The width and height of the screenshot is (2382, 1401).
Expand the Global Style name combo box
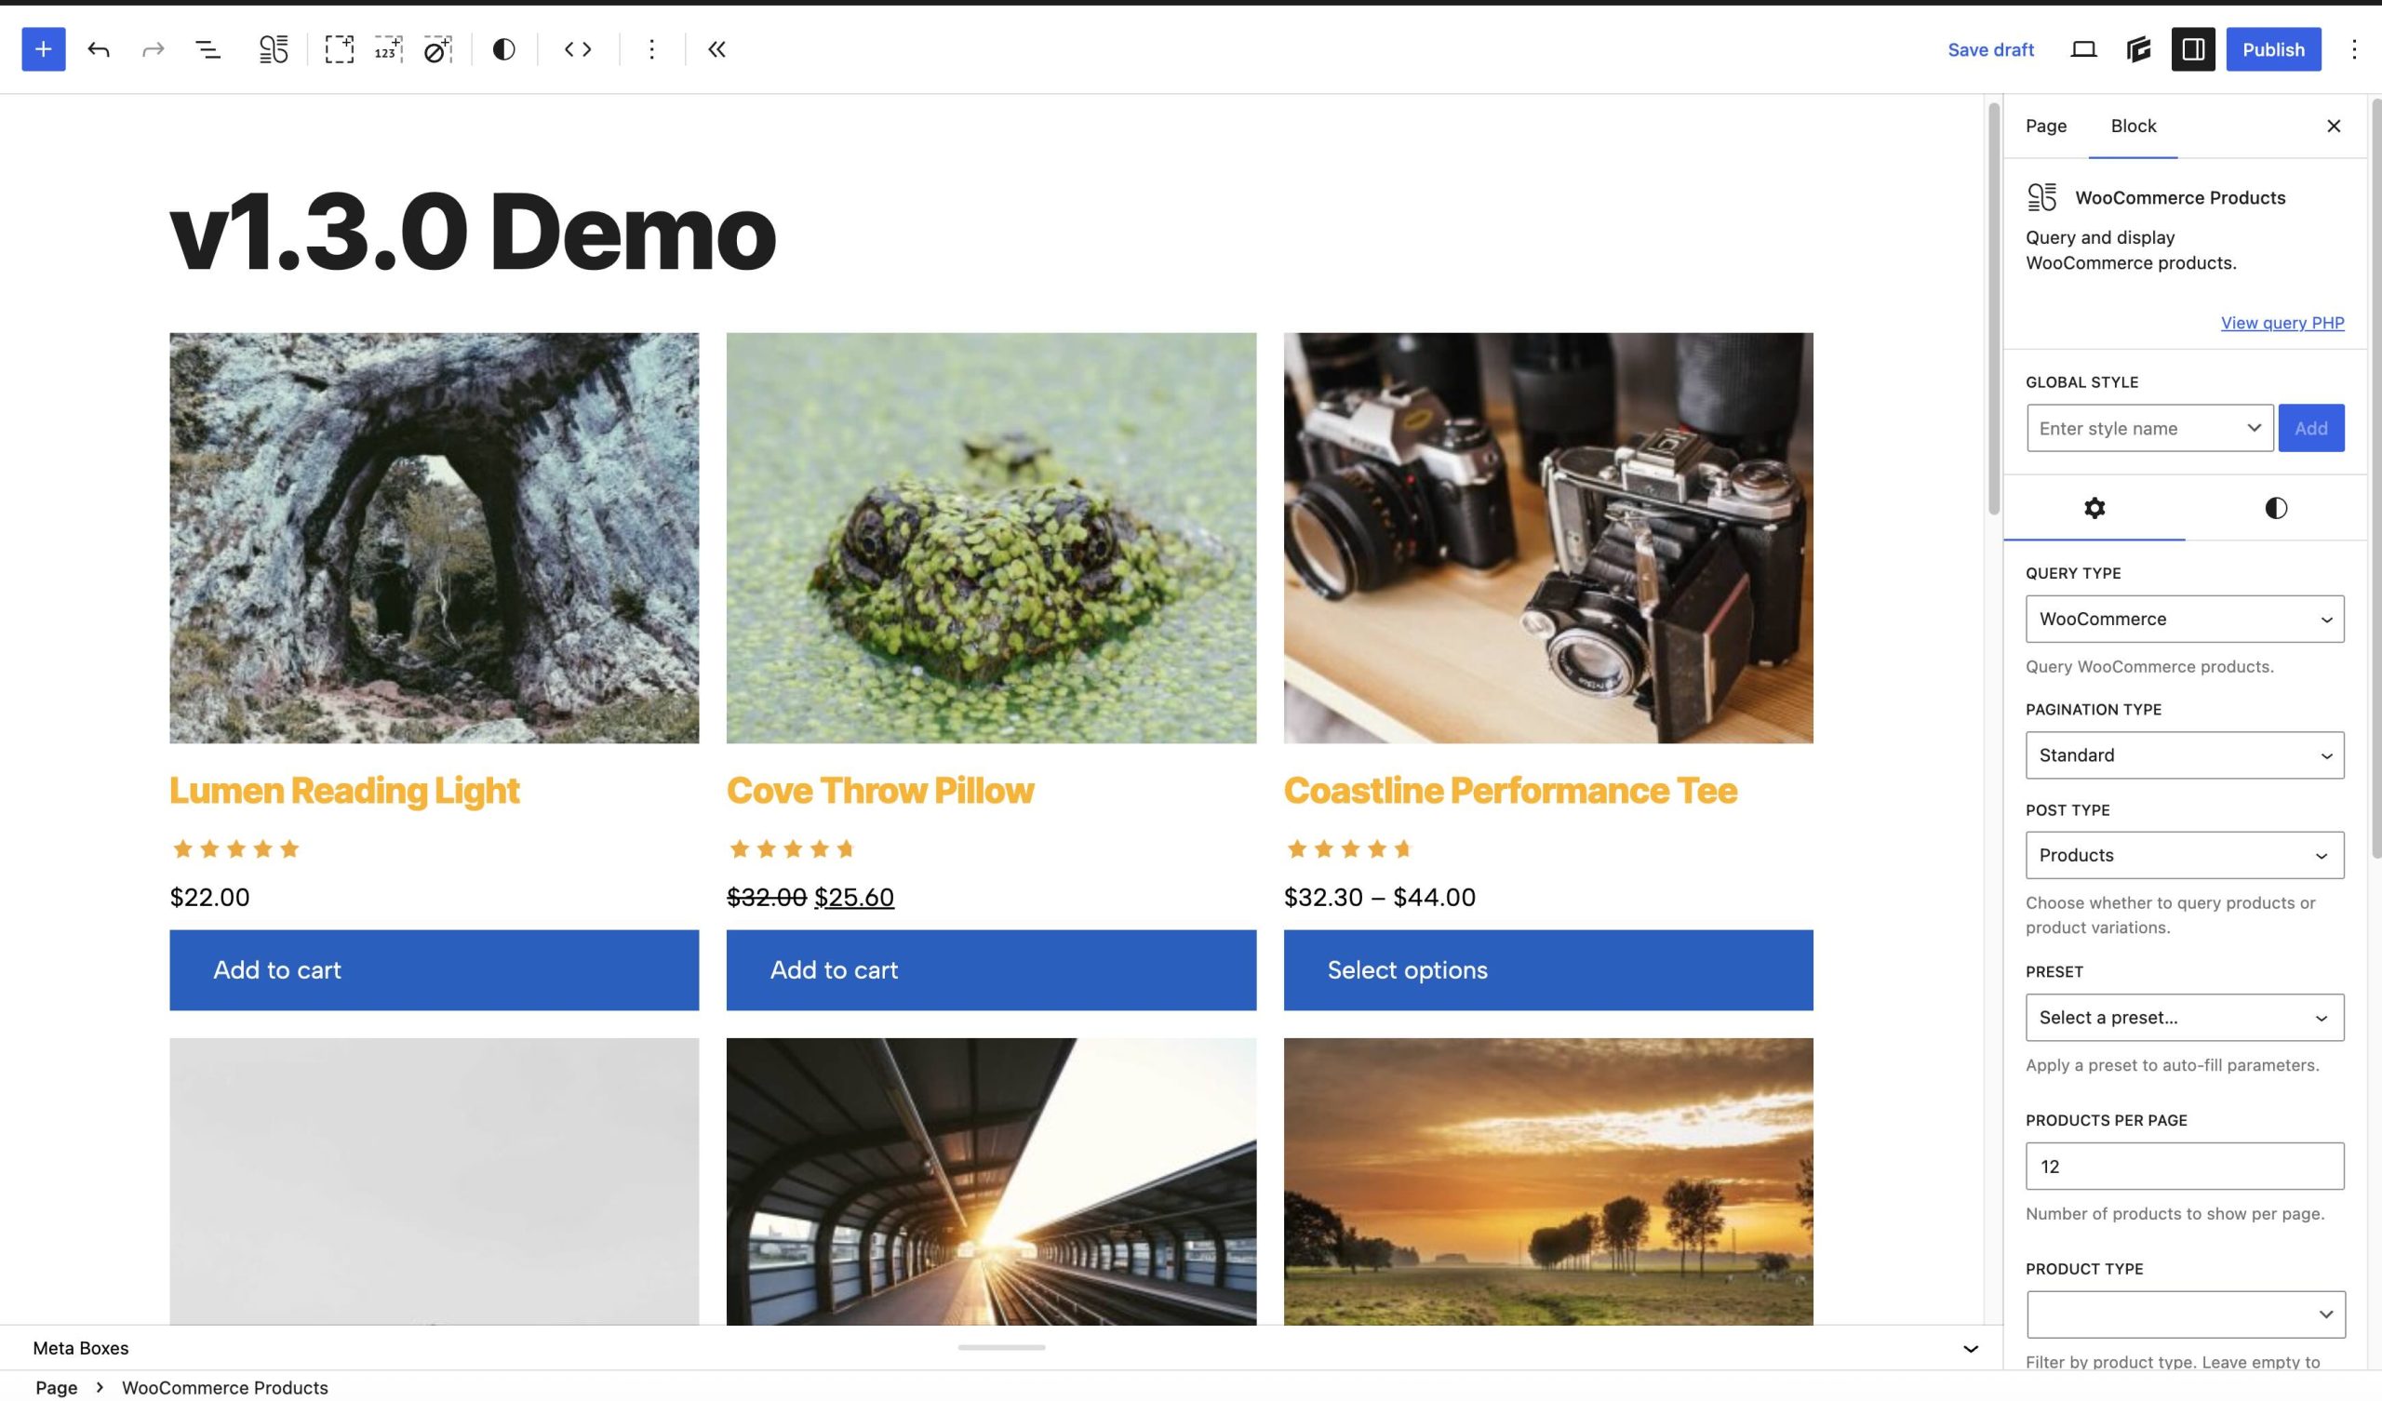coord(2150,428)
